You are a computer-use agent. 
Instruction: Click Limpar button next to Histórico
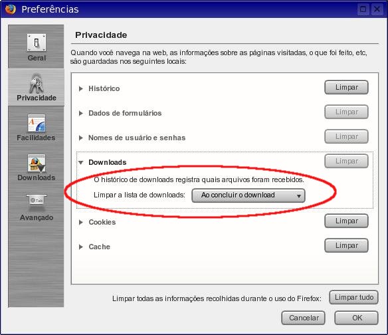tap(346, 87)
